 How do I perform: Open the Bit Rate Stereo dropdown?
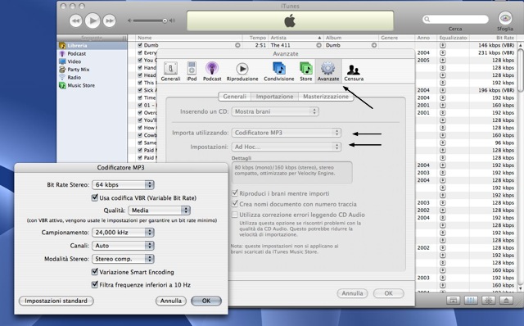click(123, 184)
